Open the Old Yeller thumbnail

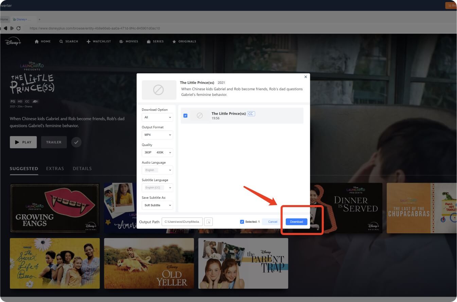click(149, 263)
